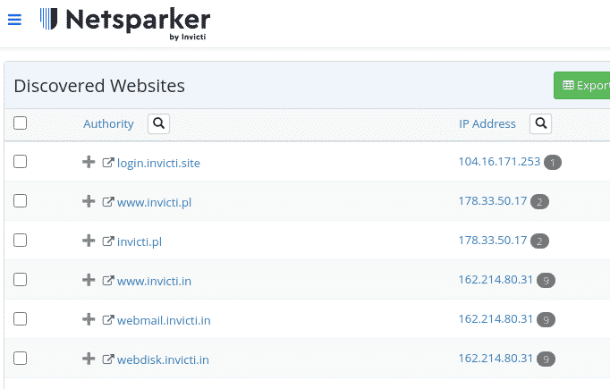The height and width of the screenshot is (389, 610).
Task: Expand the webdisk.invicti.in row details
Action: pos(89,359)
